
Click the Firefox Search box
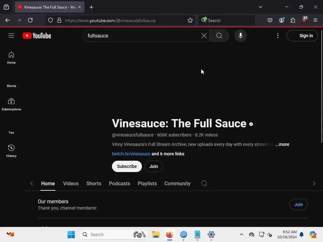(226, 20)
